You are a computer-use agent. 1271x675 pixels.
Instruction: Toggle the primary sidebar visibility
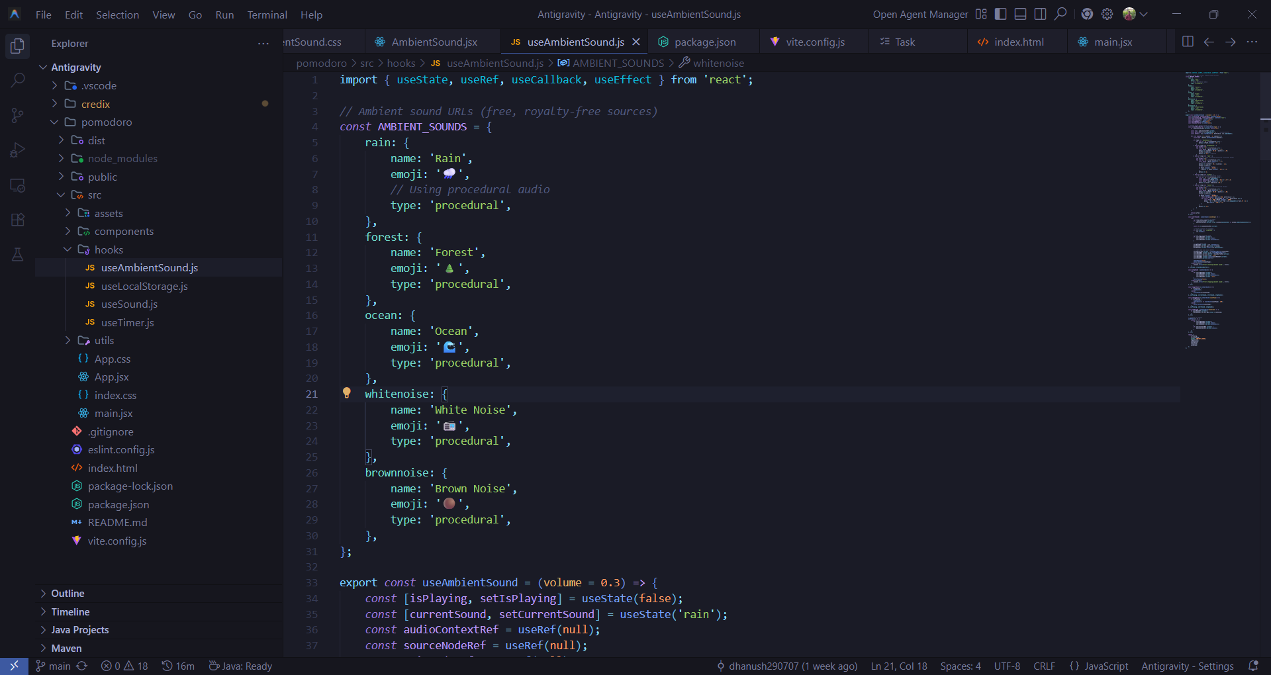pyautogui.click(x=1001, y=14)
